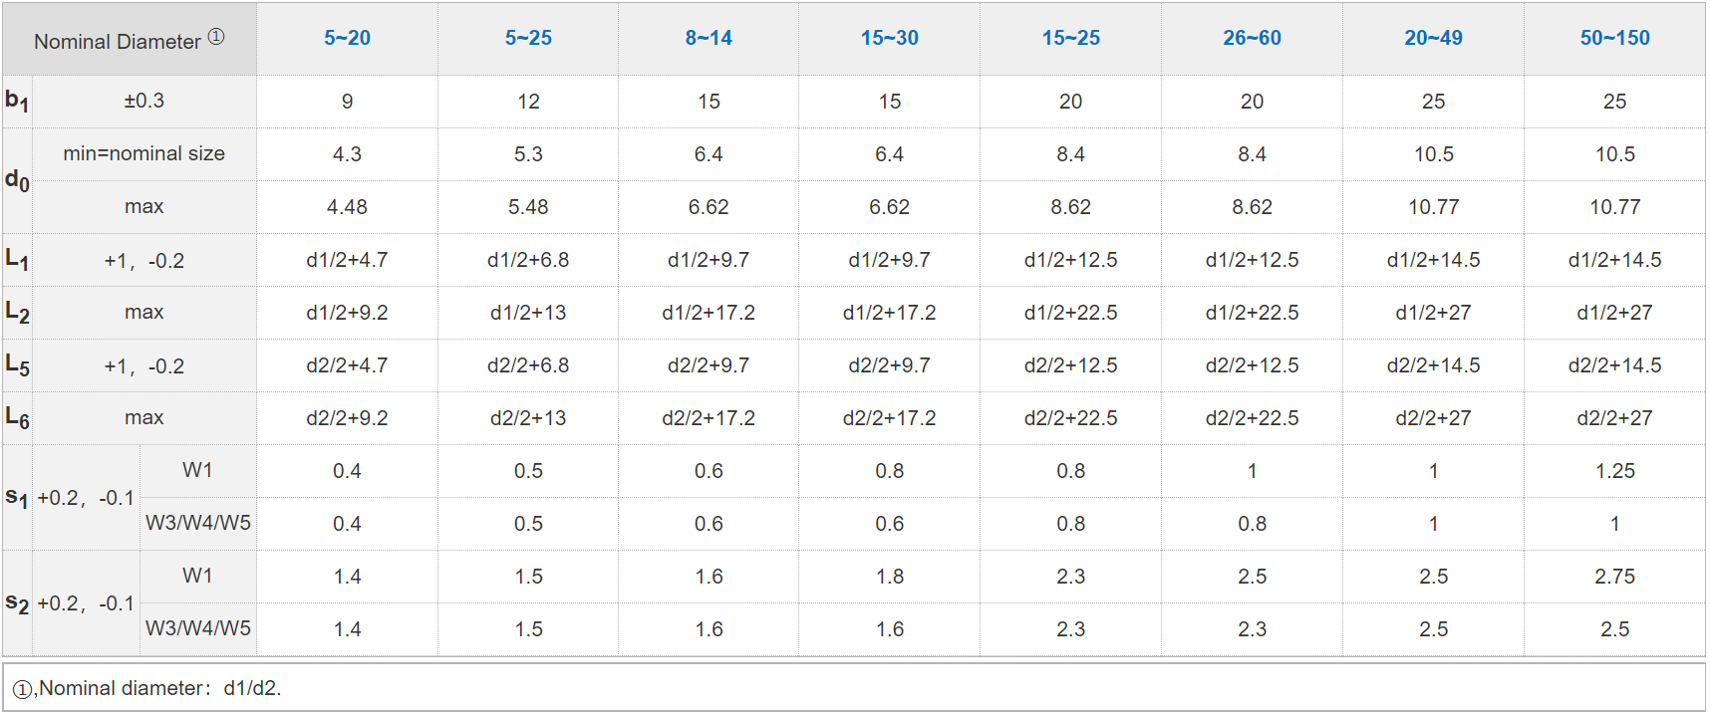This screenshot has height=715, width=1710.
Task: Open the 50~150 nominal diameter link
Action: [1615, 38]
